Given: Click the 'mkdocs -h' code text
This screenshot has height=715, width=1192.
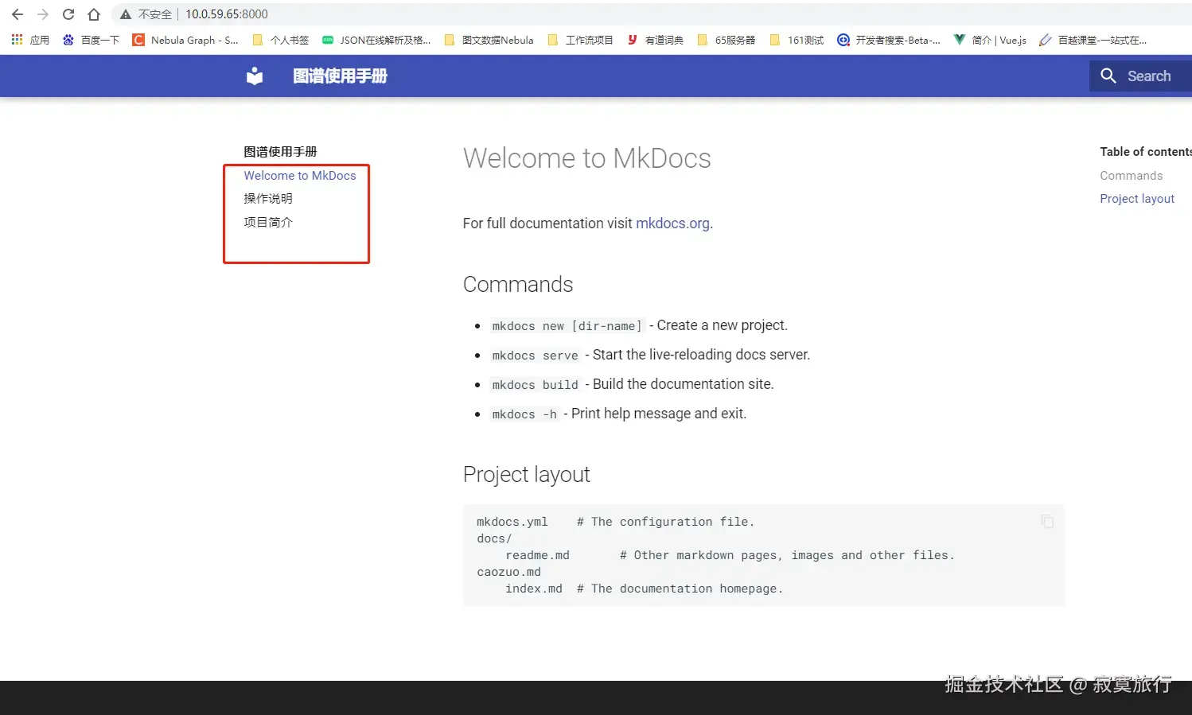Looking at the screenshot, I should click(524, 414).
